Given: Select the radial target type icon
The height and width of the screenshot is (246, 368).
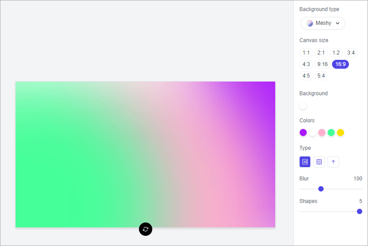Looking at the screenshot, I should click(319, 162).
